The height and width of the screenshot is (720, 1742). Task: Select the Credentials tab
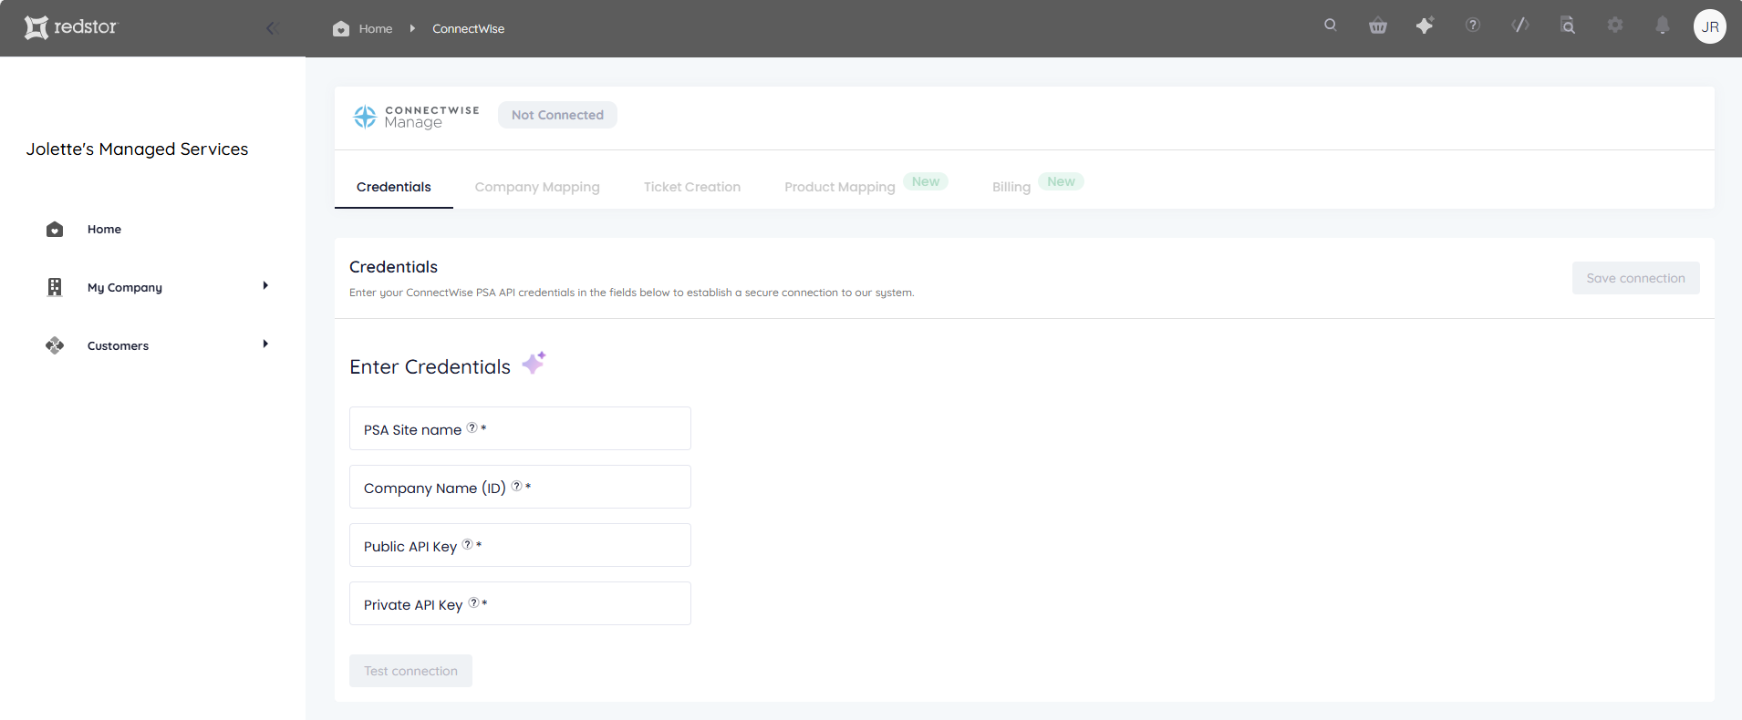tap(394, 187)
